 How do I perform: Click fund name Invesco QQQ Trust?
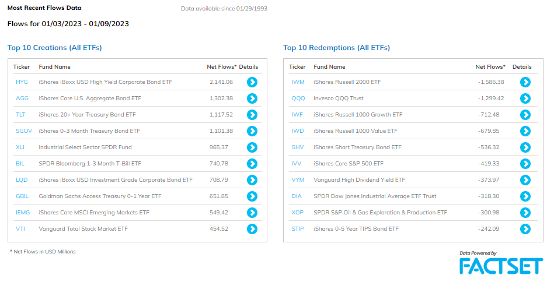[339, 98]
